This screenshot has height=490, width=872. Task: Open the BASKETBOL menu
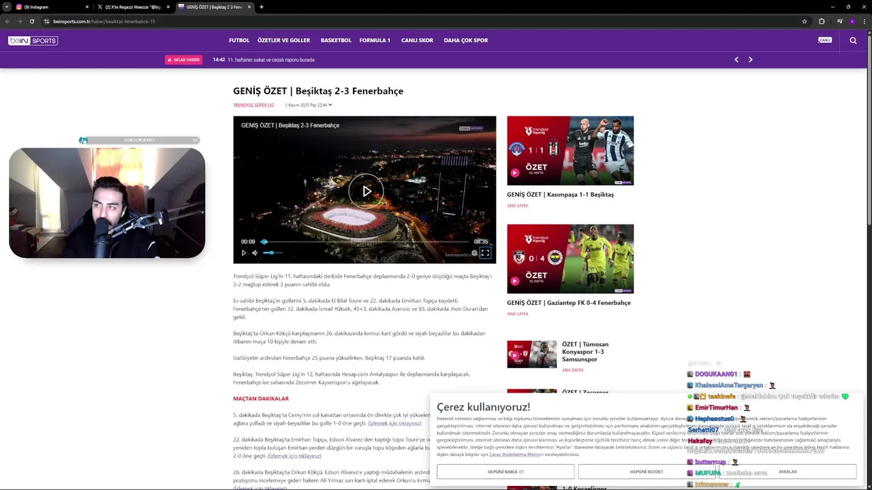pyautogui.click(x=336, y=41)
